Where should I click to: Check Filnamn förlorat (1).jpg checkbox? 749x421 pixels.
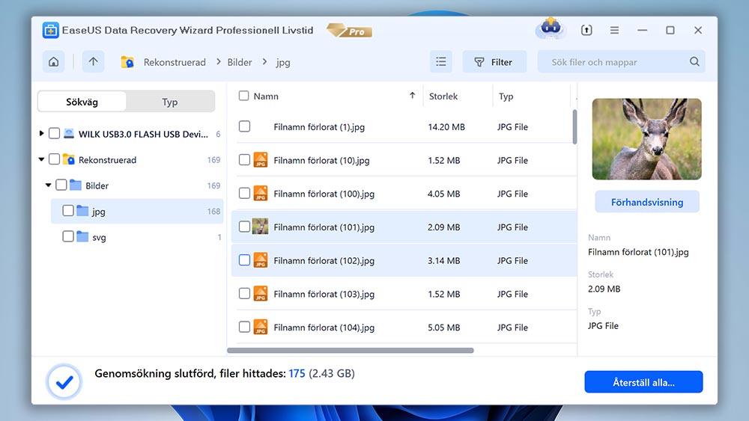pyautogui.click(x=244, y=126)
